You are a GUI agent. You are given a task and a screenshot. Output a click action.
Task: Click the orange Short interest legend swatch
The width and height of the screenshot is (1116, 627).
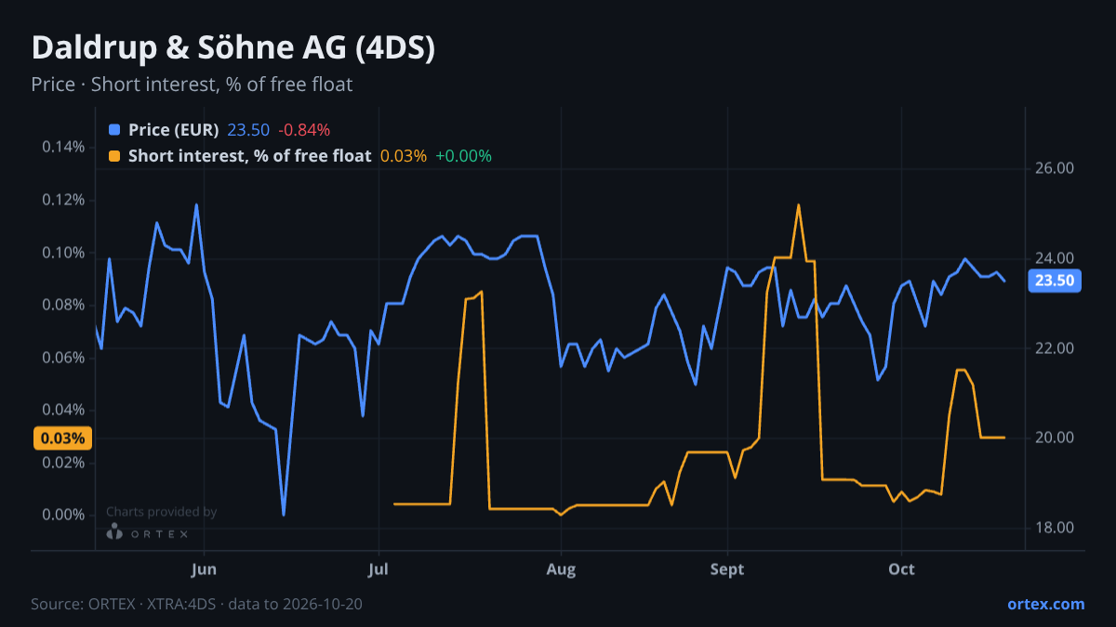[x=114, y=156]
